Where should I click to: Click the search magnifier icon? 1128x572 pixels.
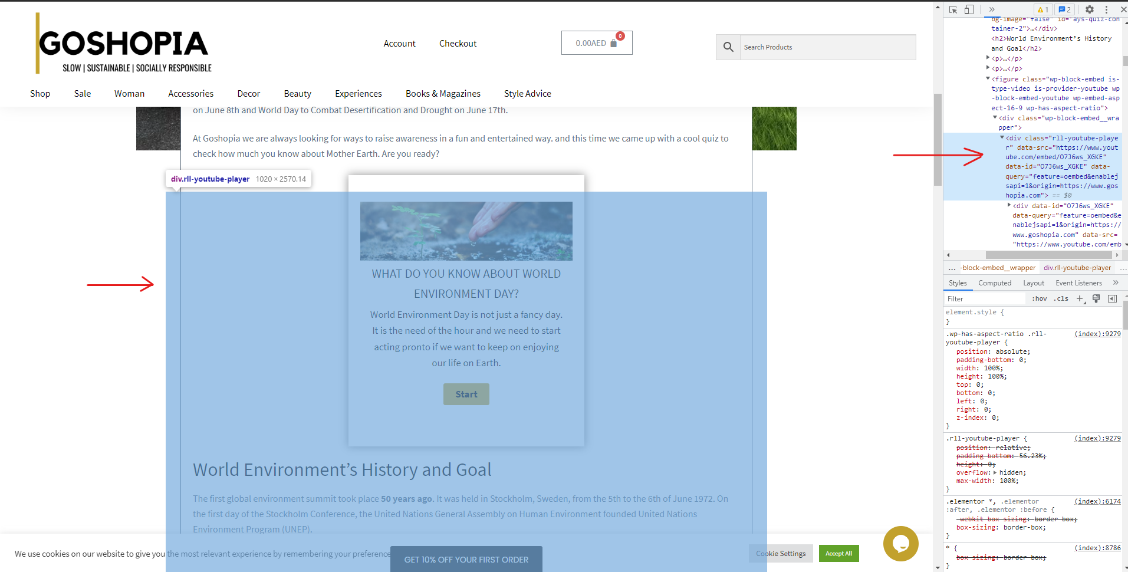[728, 47]
